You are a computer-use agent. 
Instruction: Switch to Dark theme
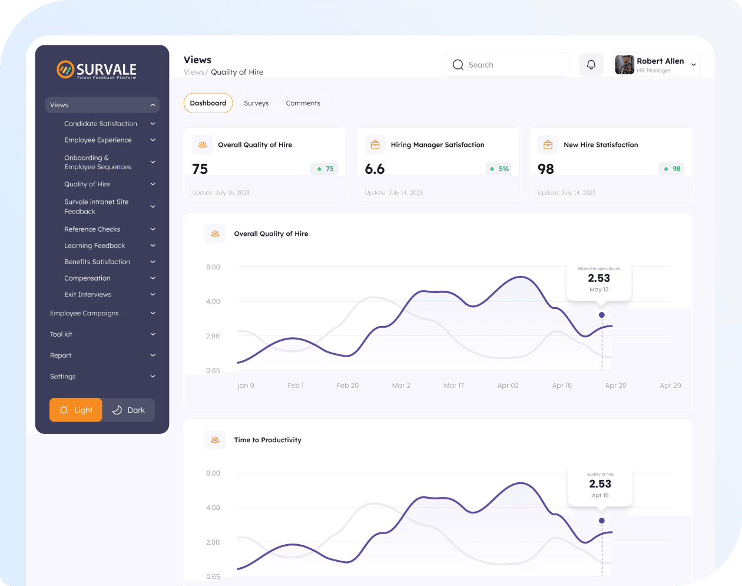tap(128, 410)
